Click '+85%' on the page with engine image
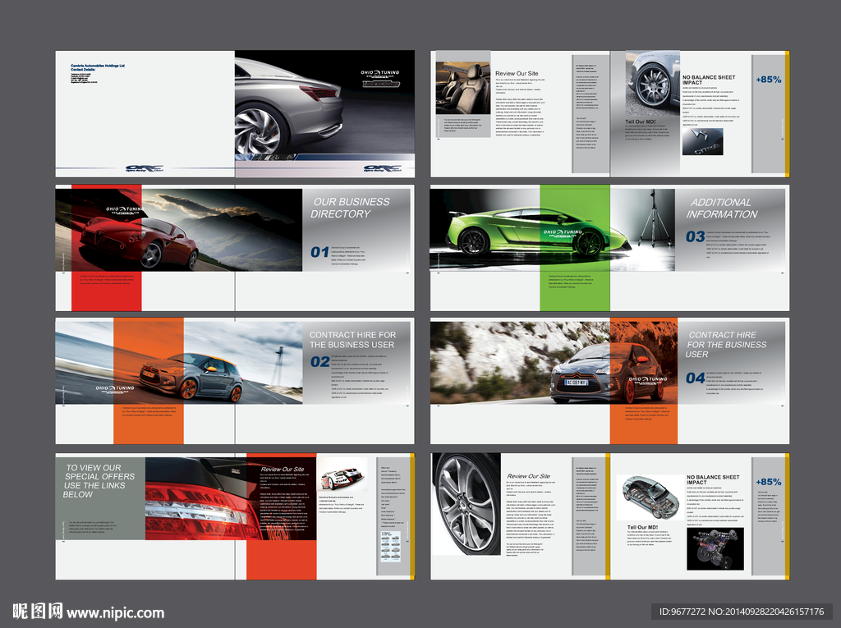 tap(768, 482)
